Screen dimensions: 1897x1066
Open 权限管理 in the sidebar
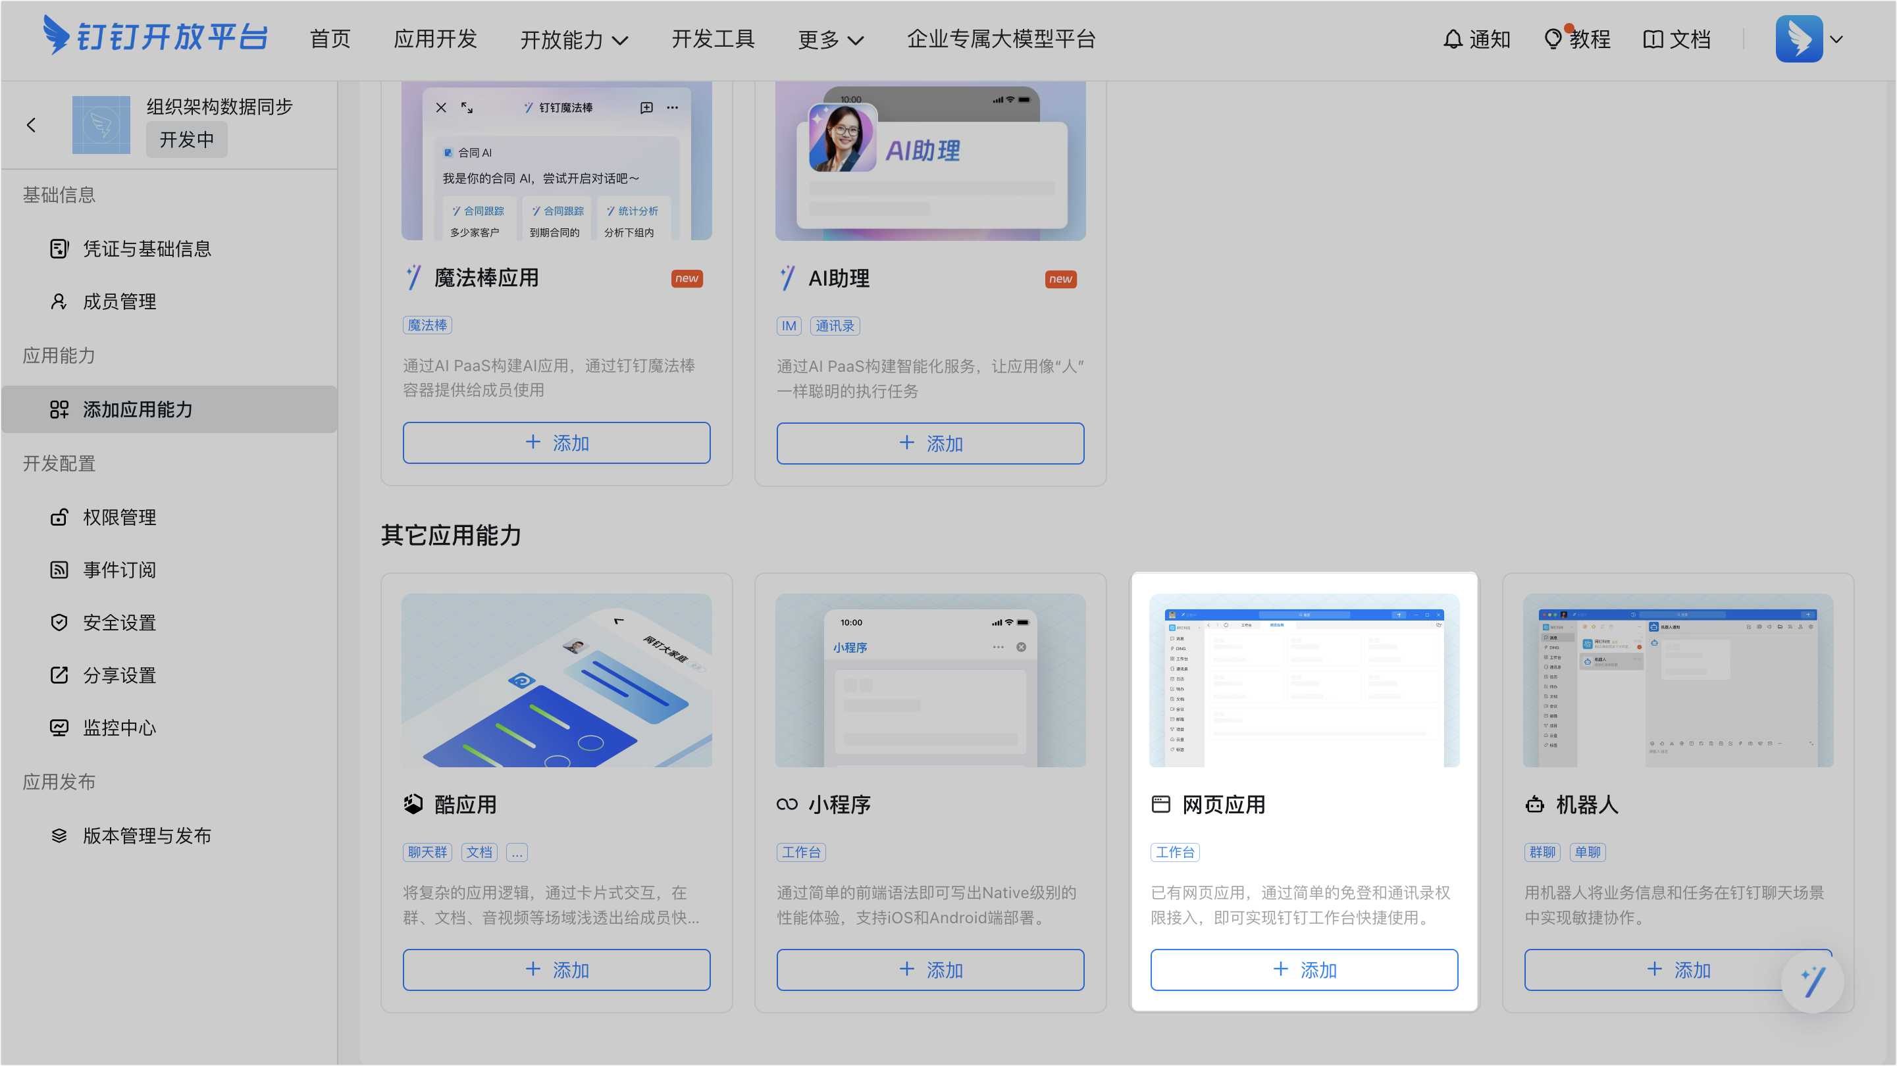[x=169, y=517]
